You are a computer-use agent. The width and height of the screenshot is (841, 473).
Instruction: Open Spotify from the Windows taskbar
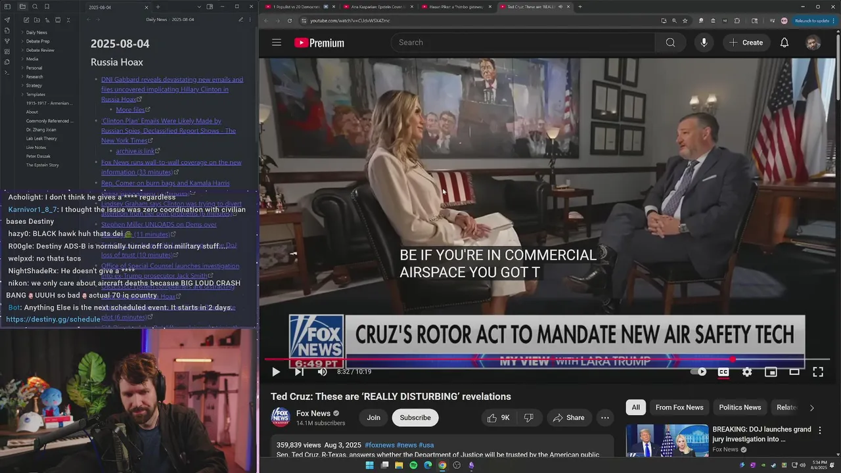coord(413,465)
